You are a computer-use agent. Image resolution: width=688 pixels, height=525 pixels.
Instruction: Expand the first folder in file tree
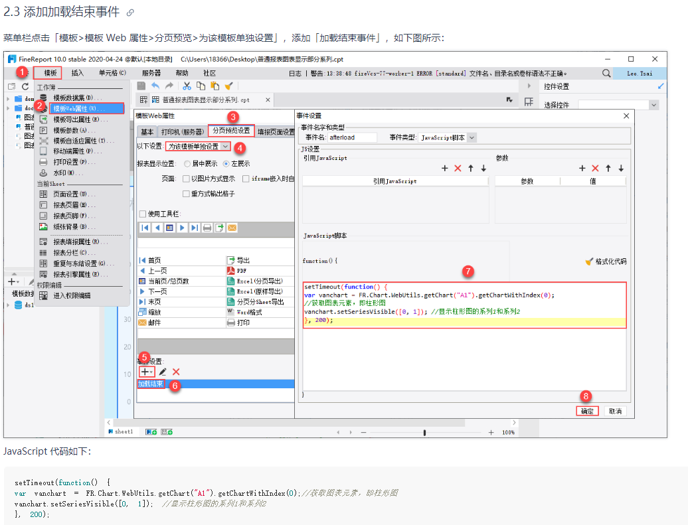(9, 99)
